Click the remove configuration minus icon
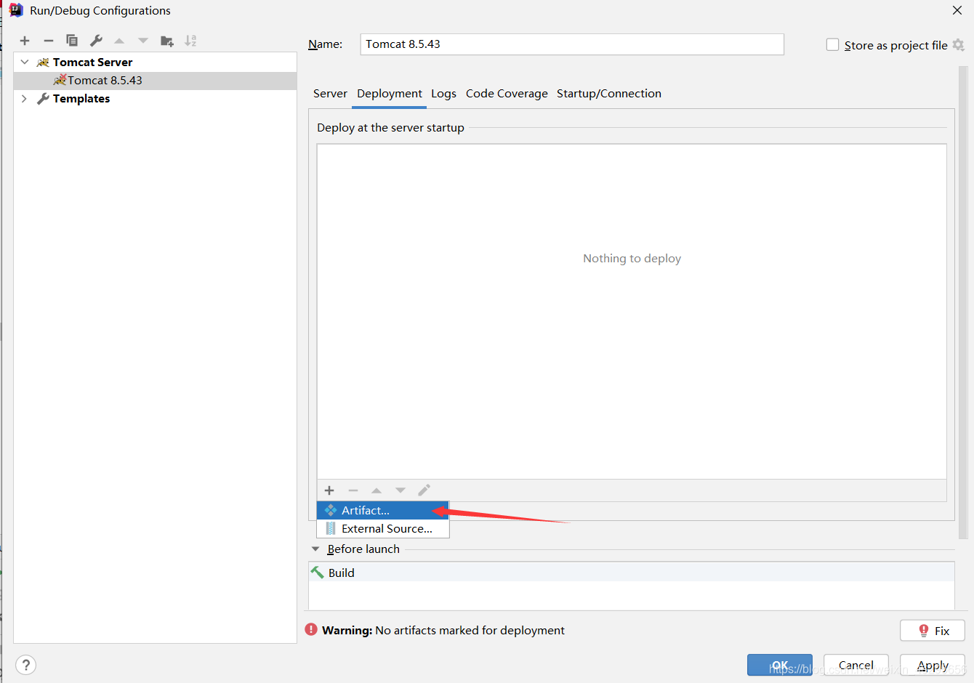Screen dimensions: 974x683 [49, 41]
